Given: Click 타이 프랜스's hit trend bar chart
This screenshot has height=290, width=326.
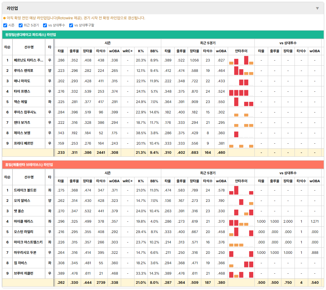Looking at the screenshot, I should pos(241,91).
